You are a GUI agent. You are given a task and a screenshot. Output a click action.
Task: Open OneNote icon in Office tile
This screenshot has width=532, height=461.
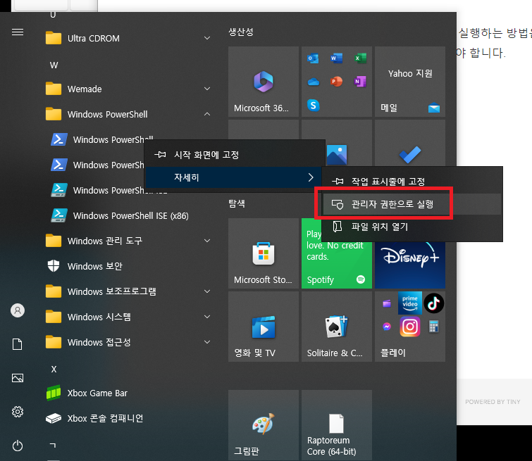coord(360,82)
